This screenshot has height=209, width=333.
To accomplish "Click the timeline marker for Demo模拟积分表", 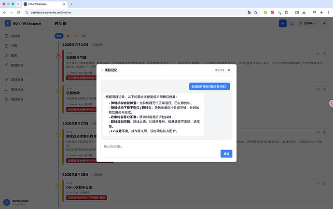I will [58, 185].
